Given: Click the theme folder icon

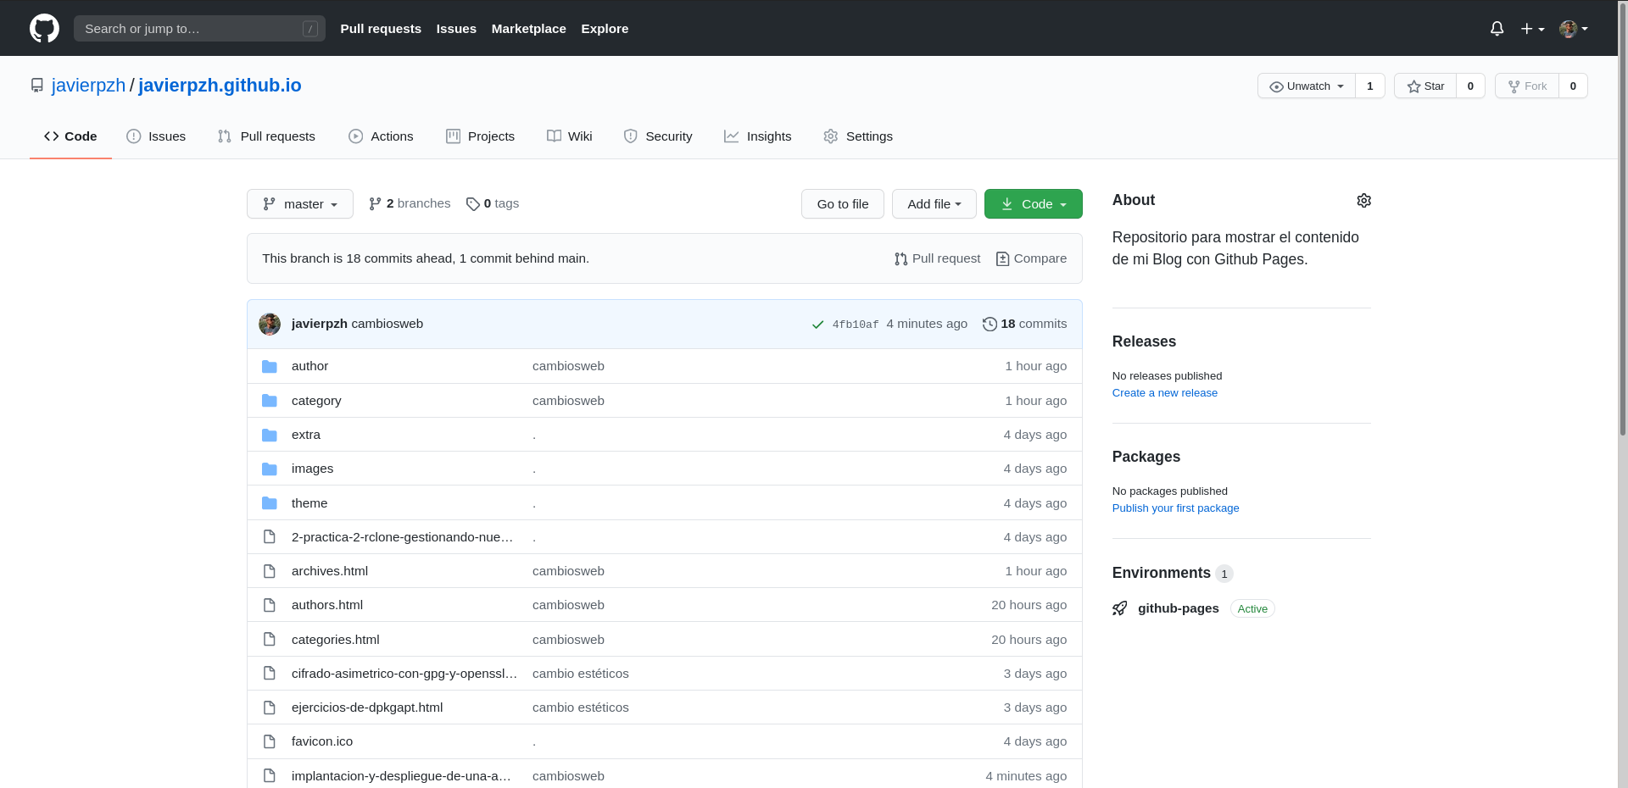Looking at the screenshot, I should (x=270, y=503).
